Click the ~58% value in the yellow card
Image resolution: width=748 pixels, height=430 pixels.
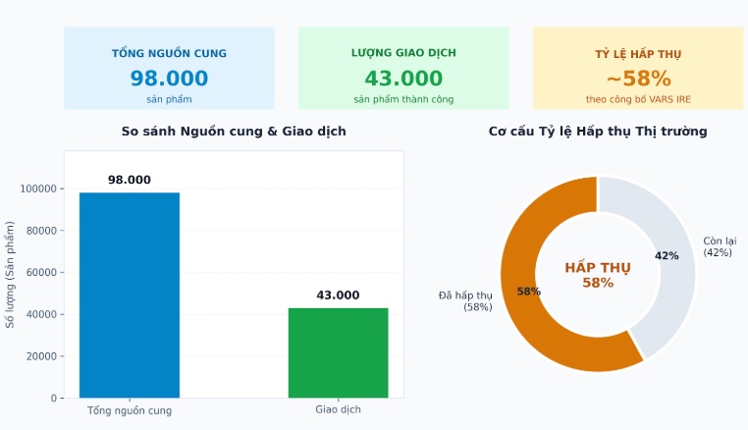click(639, 79)
